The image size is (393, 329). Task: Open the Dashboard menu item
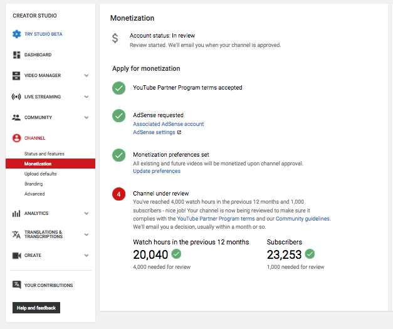(38, 55)
